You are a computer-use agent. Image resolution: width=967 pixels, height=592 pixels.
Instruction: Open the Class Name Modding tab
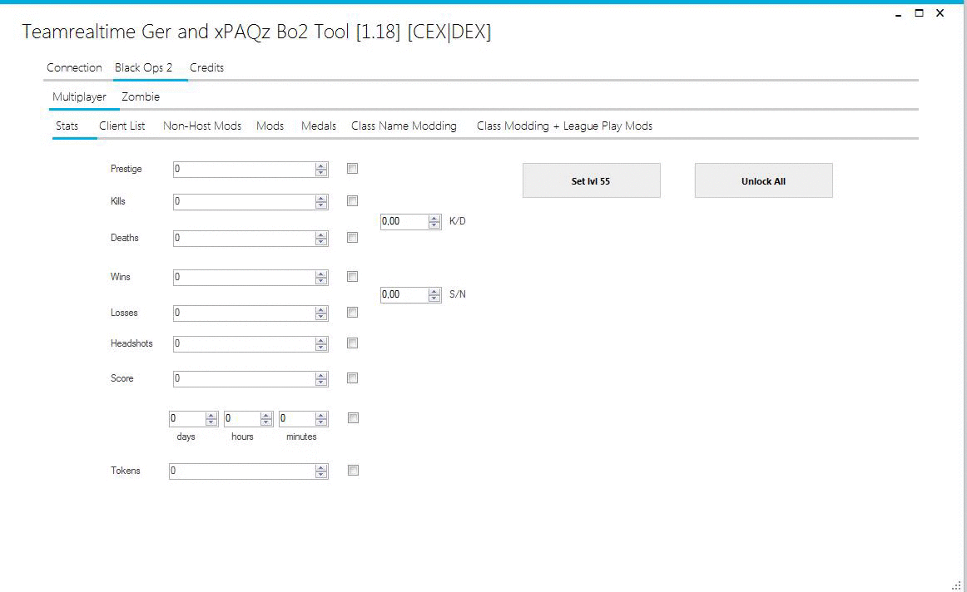404,126
